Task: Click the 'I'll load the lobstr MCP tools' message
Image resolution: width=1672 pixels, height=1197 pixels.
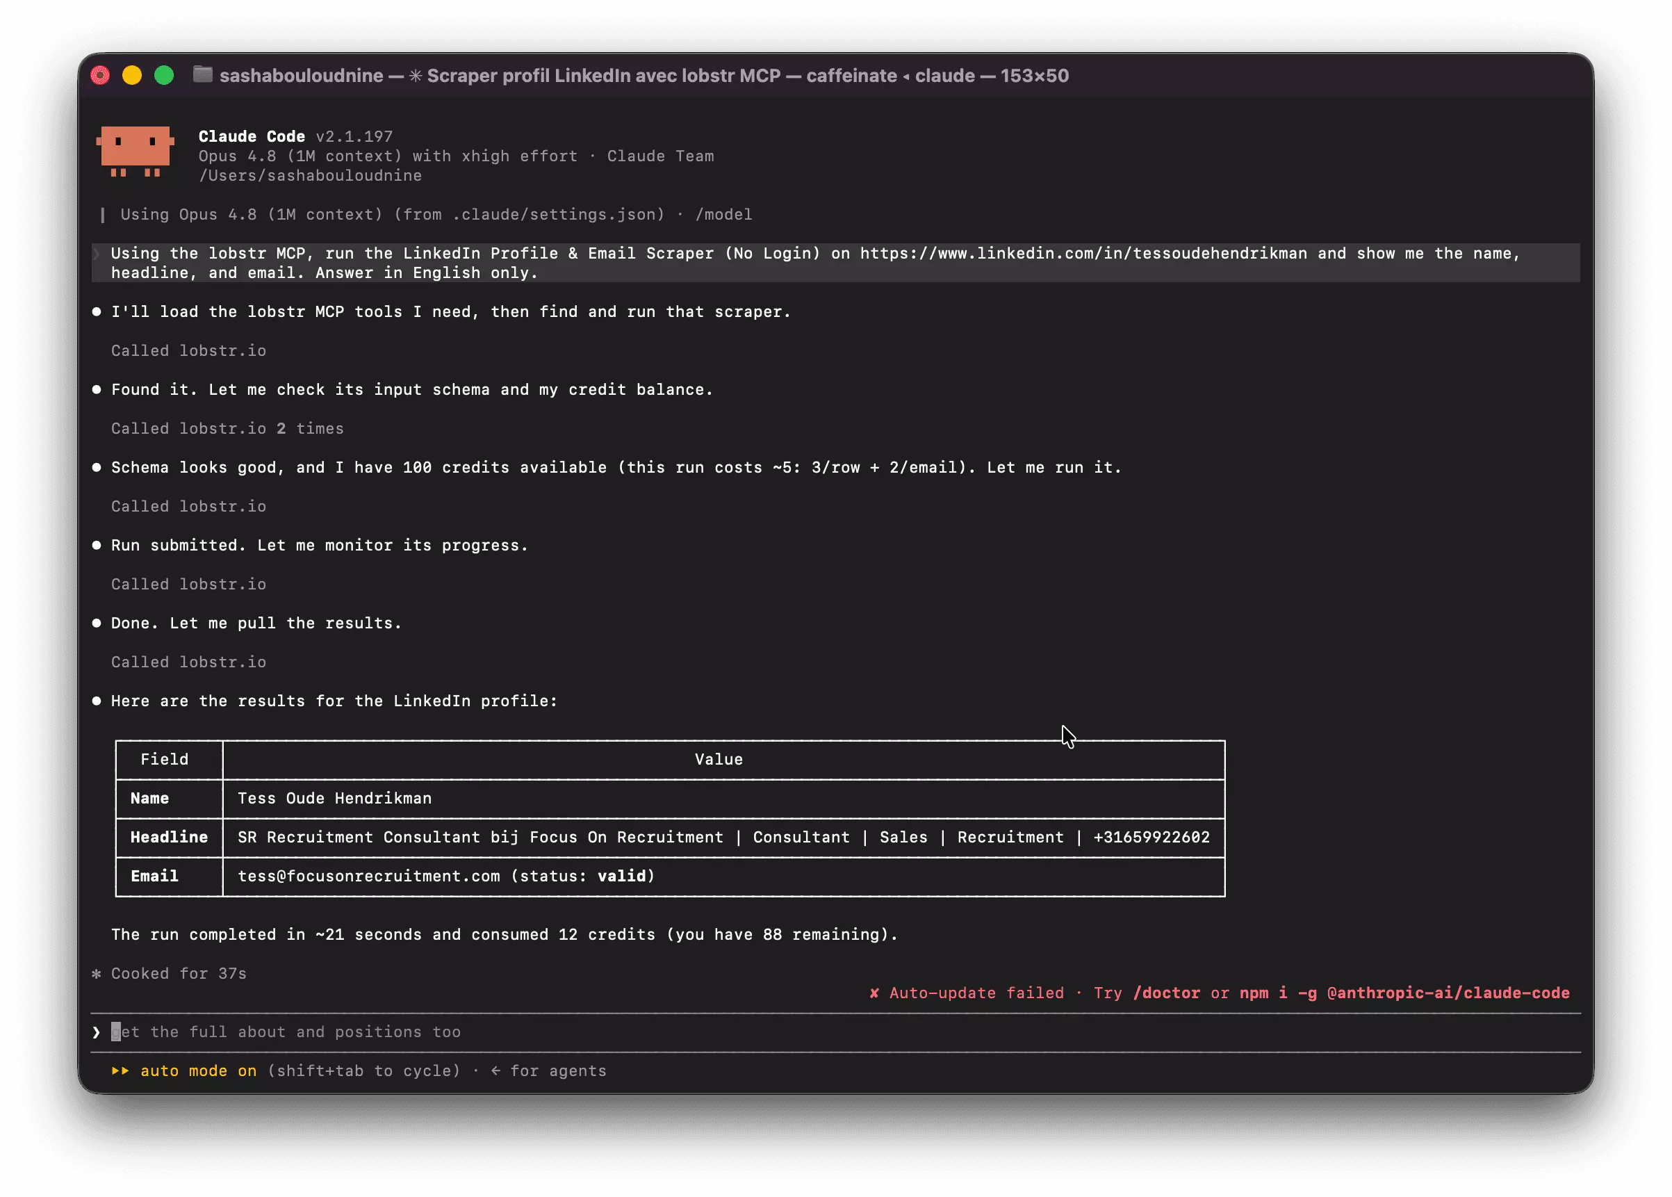Action: click(x=450, y=312)
